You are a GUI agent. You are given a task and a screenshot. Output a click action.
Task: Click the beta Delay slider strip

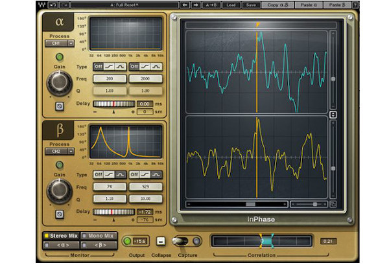click(114, 212)
